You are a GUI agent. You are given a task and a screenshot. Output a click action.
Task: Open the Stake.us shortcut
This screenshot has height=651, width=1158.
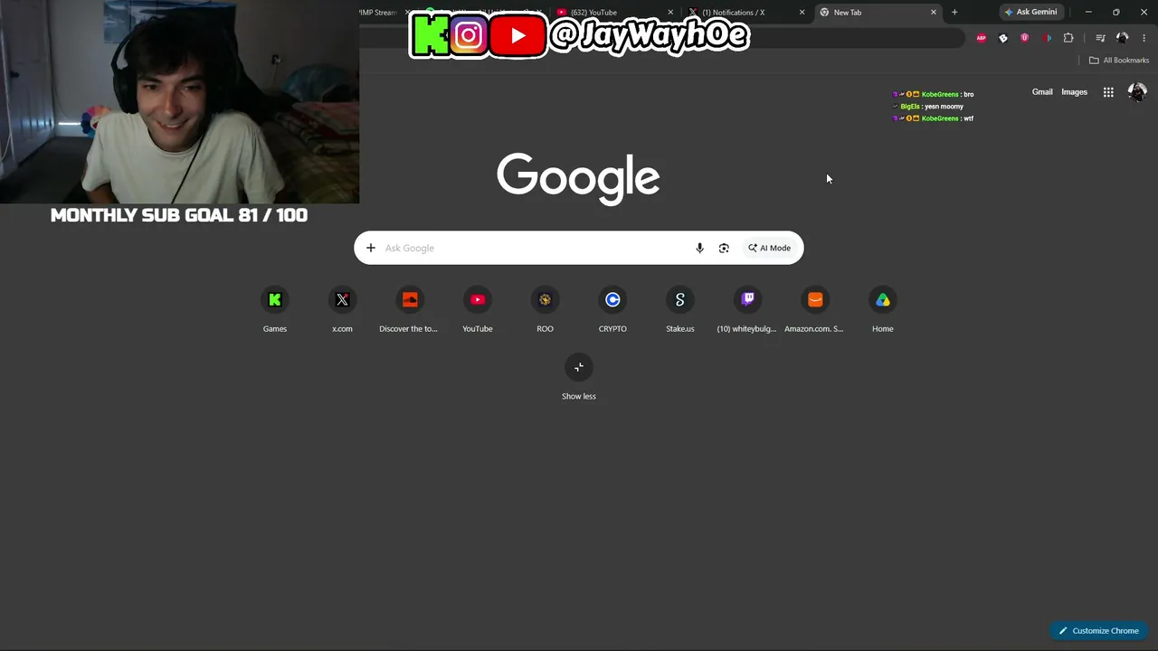pos(680,310)
